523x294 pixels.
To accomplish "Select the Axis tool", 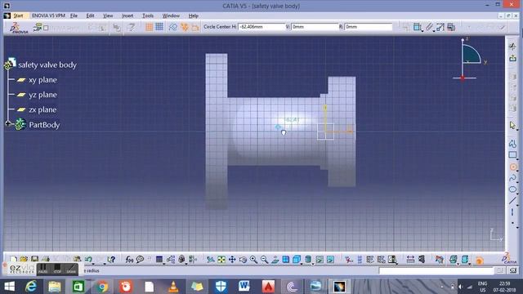I will coord(512,212).
